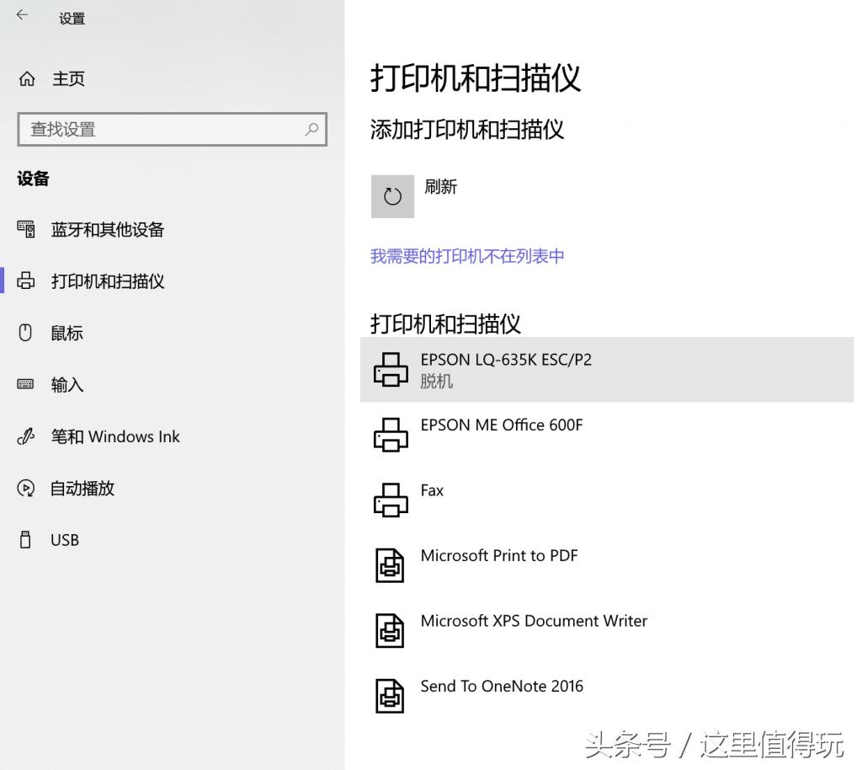This screenshot has width=862, height=770.
Task: Click the search magnifier in the search box
Action: click(x=313, y=130)
